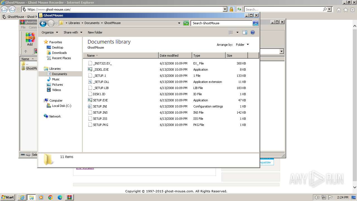Image resolution: width=357 pixels, height=201 pixels.
Task: Click the search magnifier in GhostMouse window
Action: click(x=255, y=23)
